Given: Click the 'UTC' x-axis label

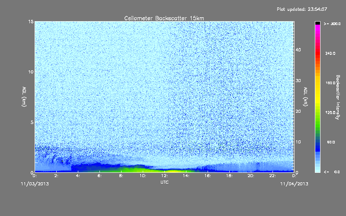Looking at the screenshot, I should tap(164, 182).
